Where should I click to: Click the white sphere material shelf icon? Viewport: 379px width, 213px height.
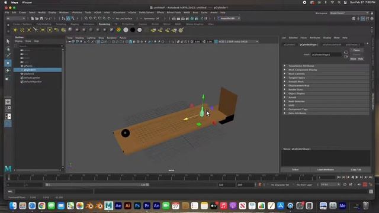pyautogui.click(x=126, y=30)
